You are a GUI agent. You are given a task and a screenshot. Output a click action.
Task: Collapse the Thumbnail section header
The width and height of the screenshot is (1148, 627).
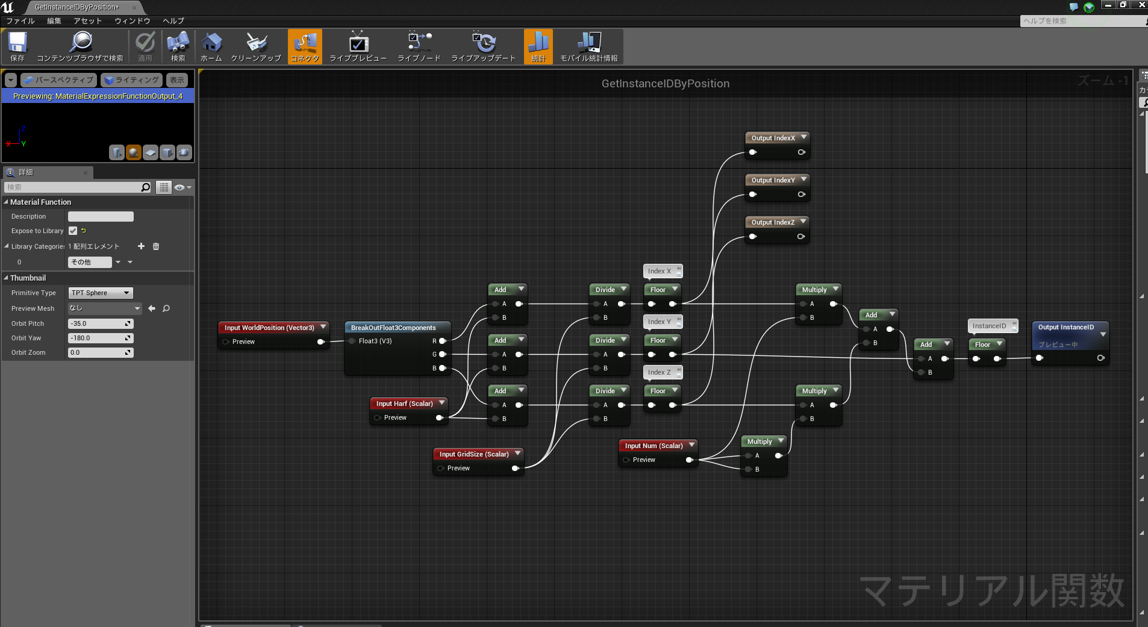(x=27, y=278)
